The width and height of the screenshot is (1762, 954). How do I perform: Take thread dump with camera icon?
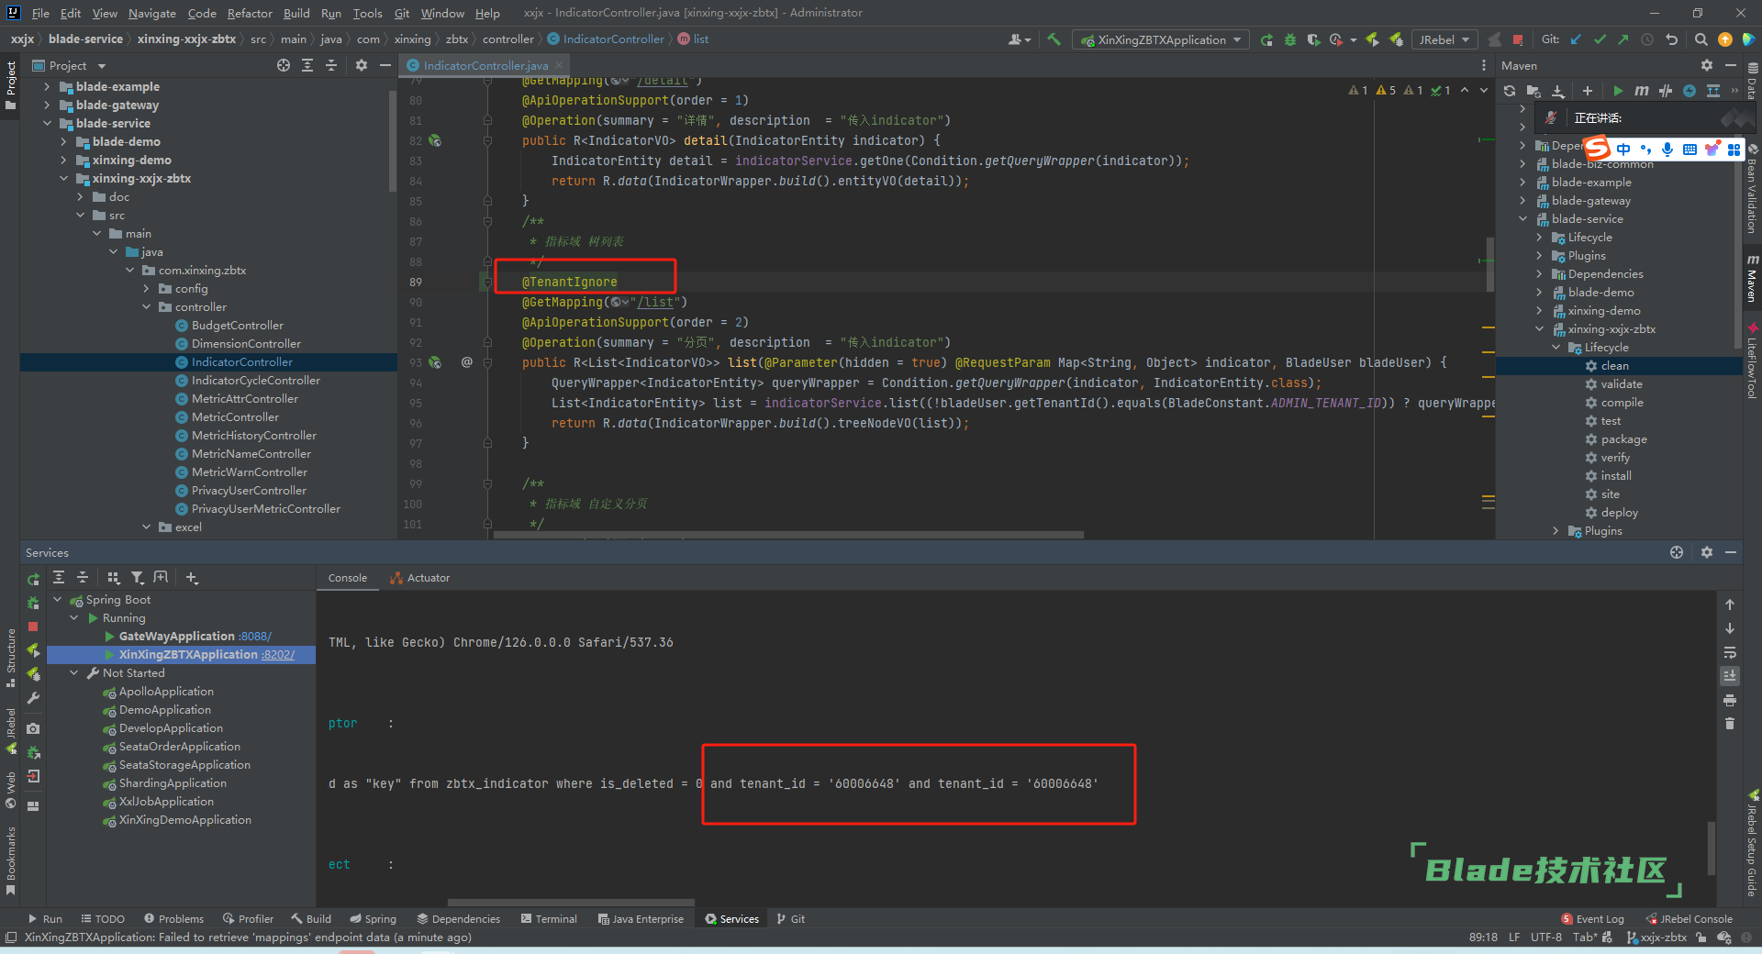click(33, 728)
